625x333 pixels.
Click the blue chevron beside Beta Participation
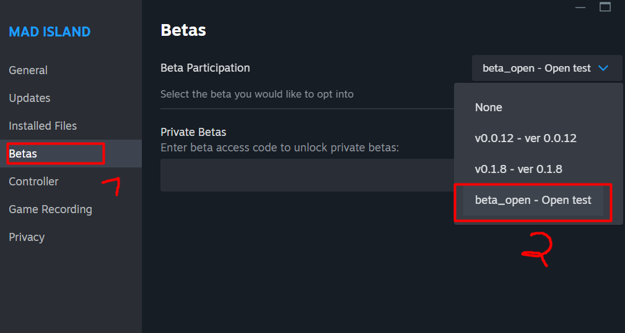click(x=604, y=69)
